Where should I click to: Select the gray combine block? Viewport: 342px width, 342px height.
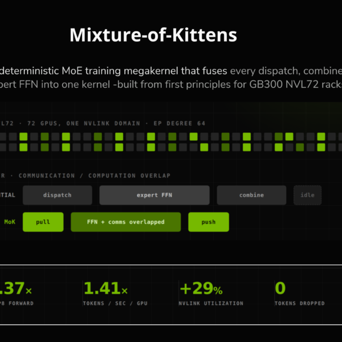[x=251, y=195]
